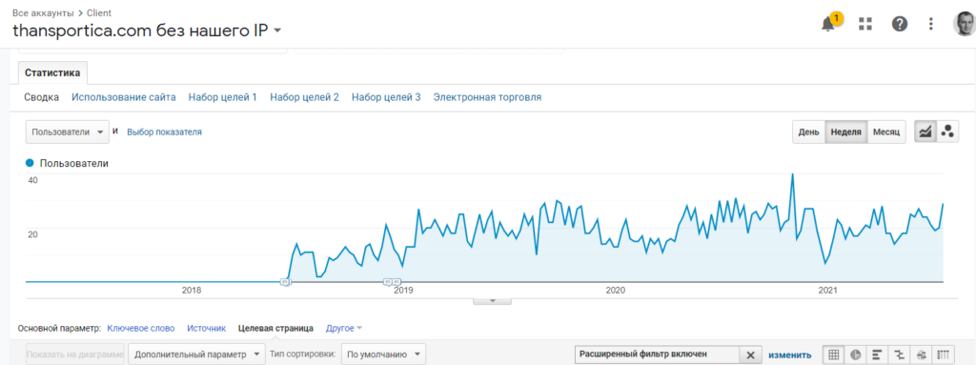Screen dimensions: 976x365
Task: Open the three-dot options menu
Action: click(x=931, y=24)
